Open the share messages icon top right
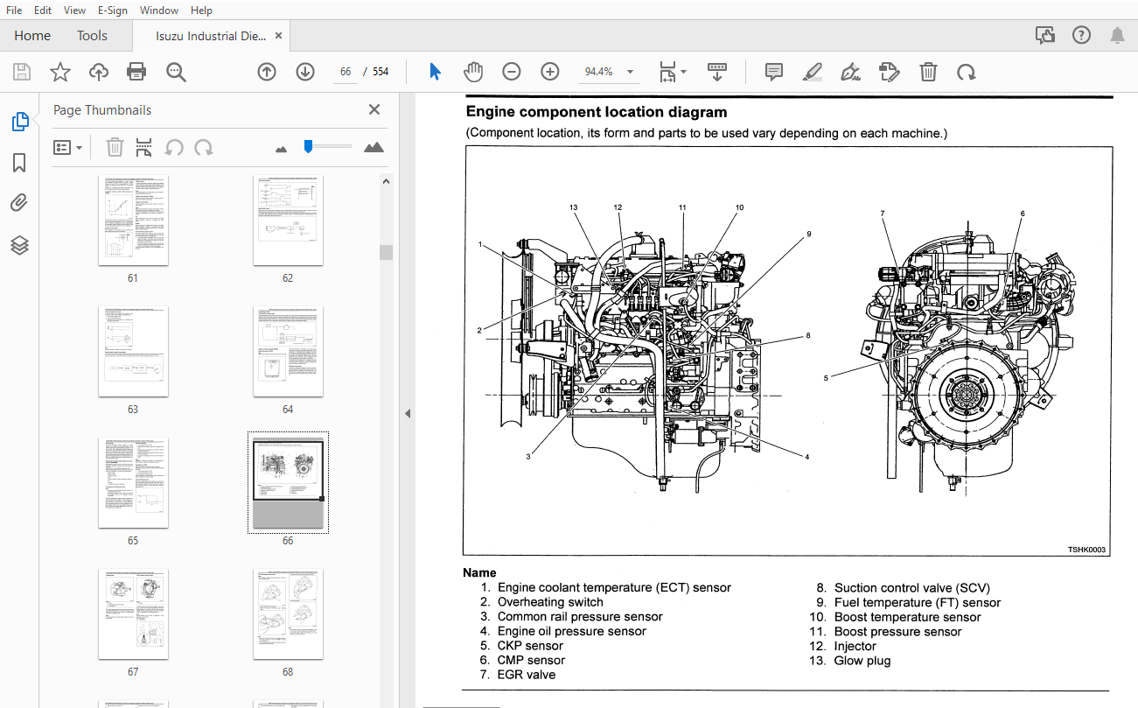 (x=1044, y=35)
